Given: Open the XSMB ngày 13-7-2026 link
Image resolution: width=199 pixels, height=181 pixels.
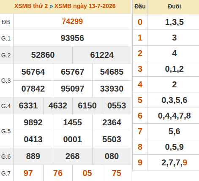Looking at the screenshot, I should point(85,6).
